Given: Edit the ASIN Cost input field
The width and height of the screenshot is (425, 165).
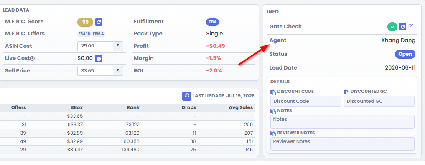Looking at the screenshot, I should click(x=95, y=46).
